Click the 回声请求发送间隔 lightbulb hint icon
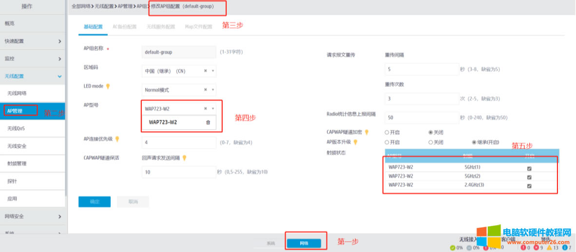Viewport: 576px width, 252px height. (x=185, y=157)
